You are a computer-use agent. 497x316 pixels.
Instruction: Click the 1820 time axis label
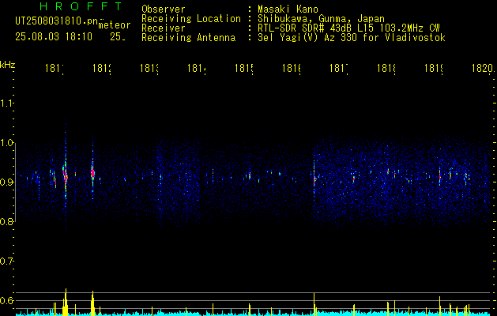(x=483, y=68)
